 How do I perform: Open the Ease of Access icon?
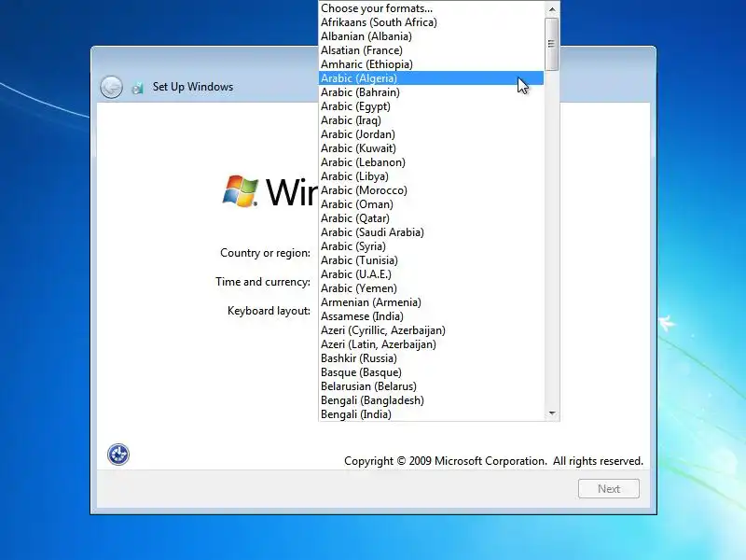pos(118,455)
